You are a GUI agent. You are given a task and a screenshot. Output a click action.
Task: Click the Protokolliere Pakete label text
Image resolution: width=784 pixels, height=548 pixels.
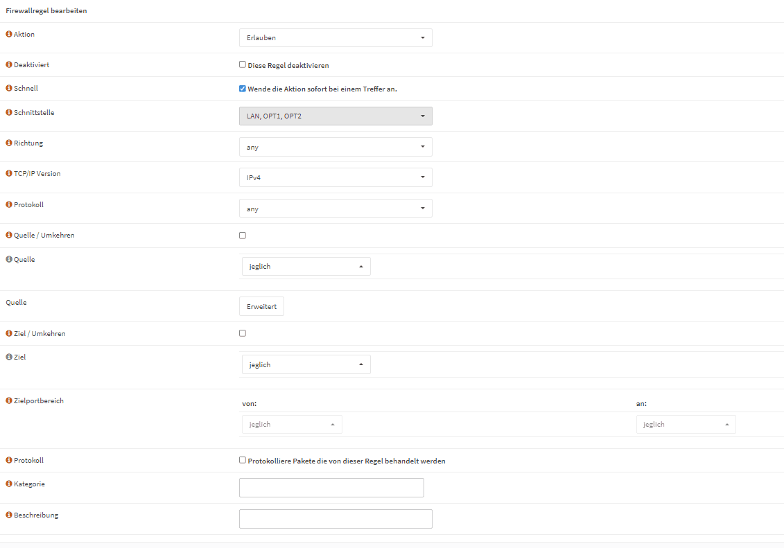(x=347, y=461)
